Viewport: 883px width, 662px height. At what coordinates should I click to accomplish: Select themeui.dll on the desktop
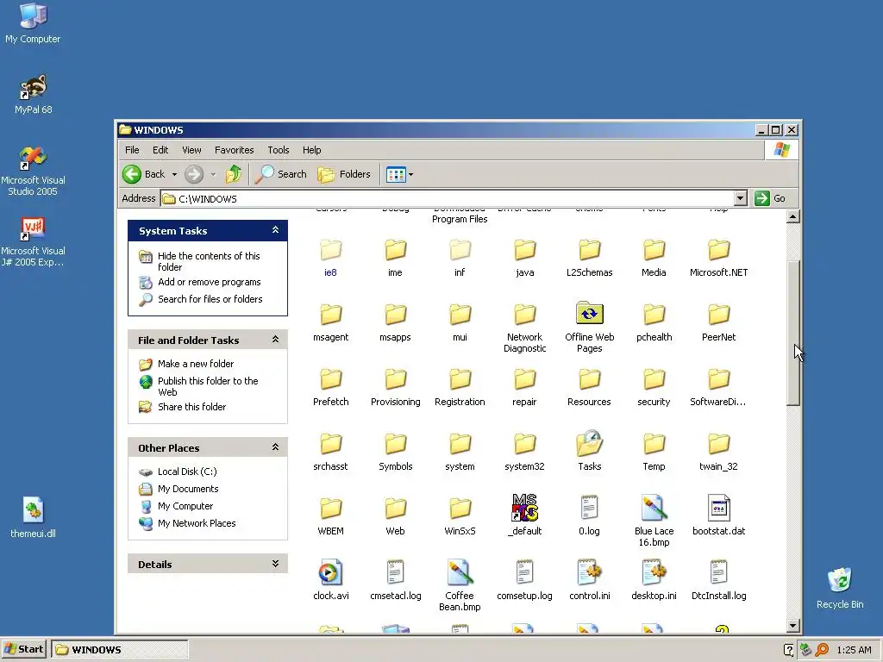[33, 517]
